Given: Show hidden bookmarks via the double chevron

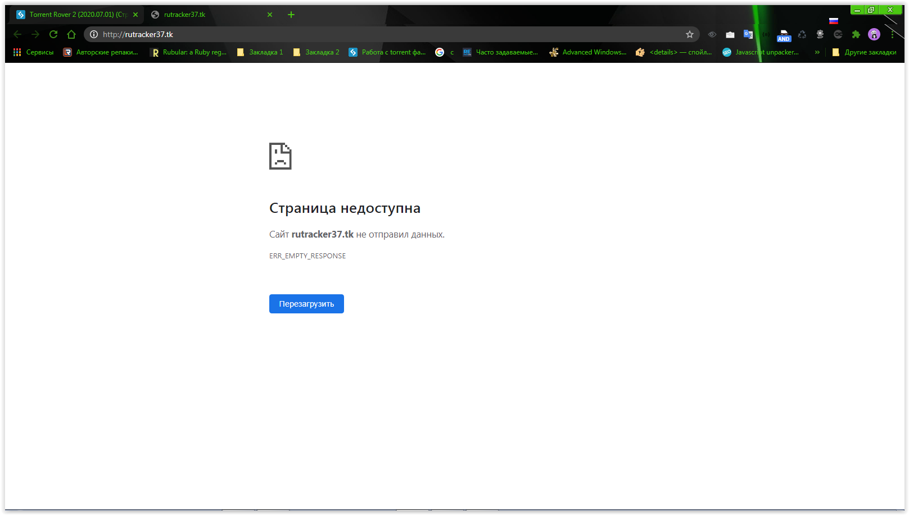Looking at the screenshot, I should (x=817, y=52).
